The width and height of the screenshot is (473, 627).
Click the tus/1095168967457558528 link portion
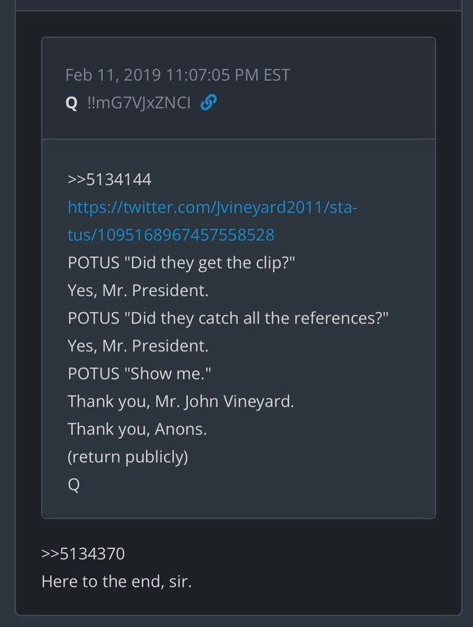pos(171,235)
